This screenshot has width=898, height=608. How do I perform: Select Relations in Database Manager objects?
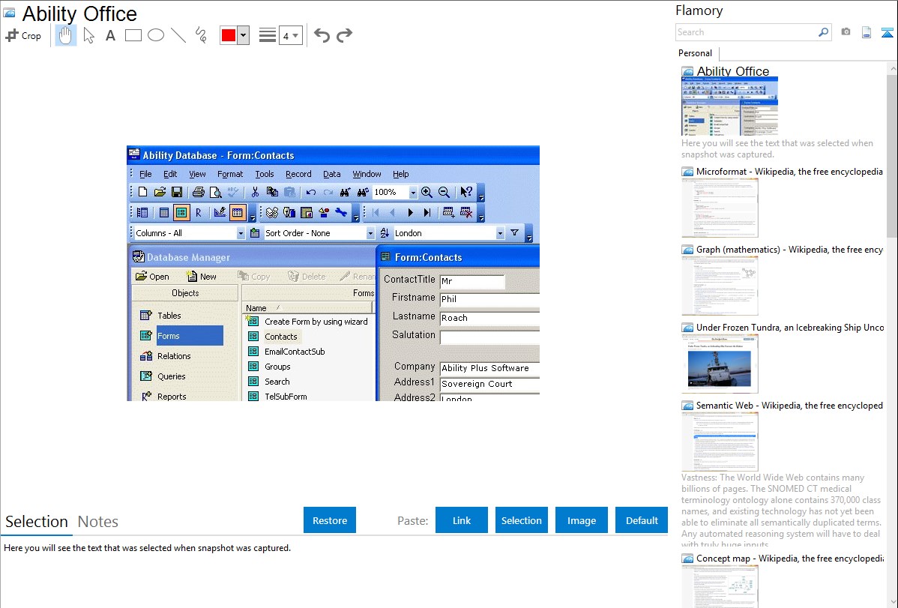tap(166, 356)
